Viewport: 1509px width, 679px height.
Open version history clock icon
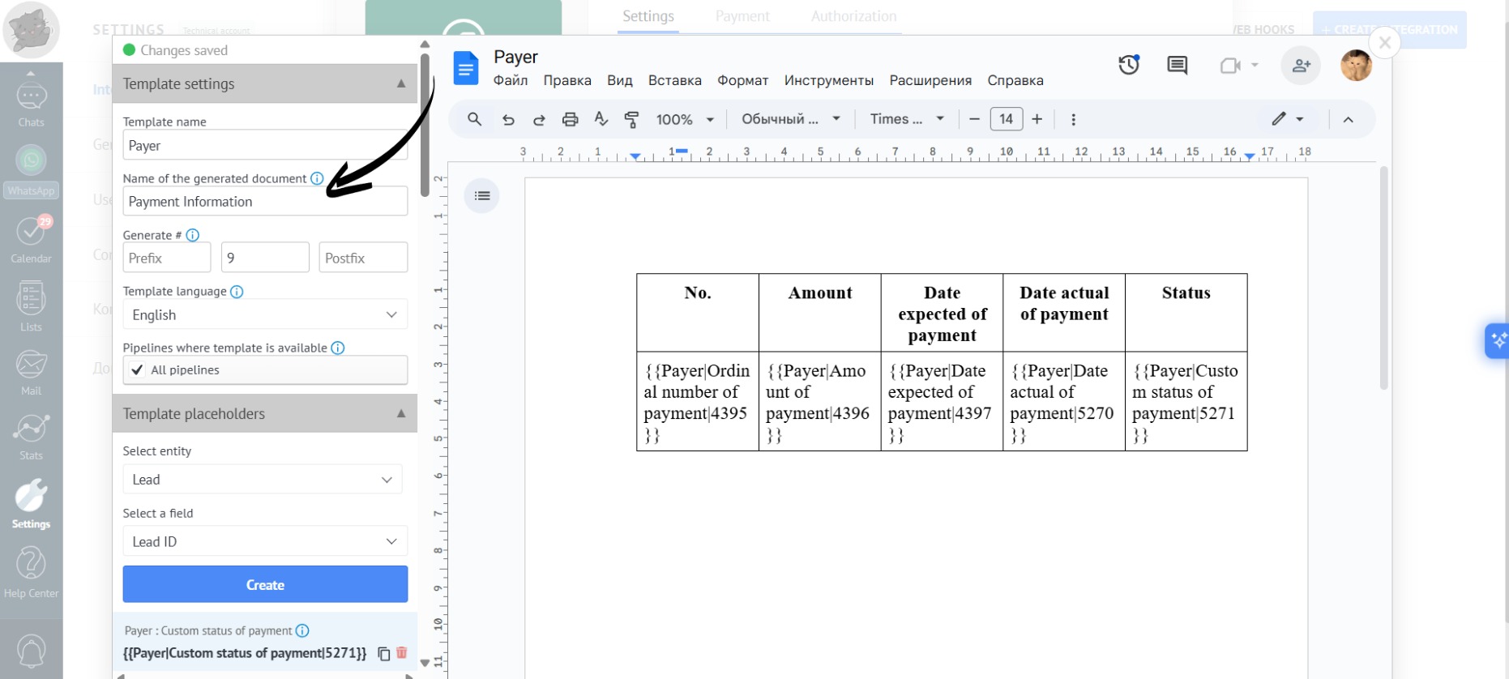click(1129, 65)
